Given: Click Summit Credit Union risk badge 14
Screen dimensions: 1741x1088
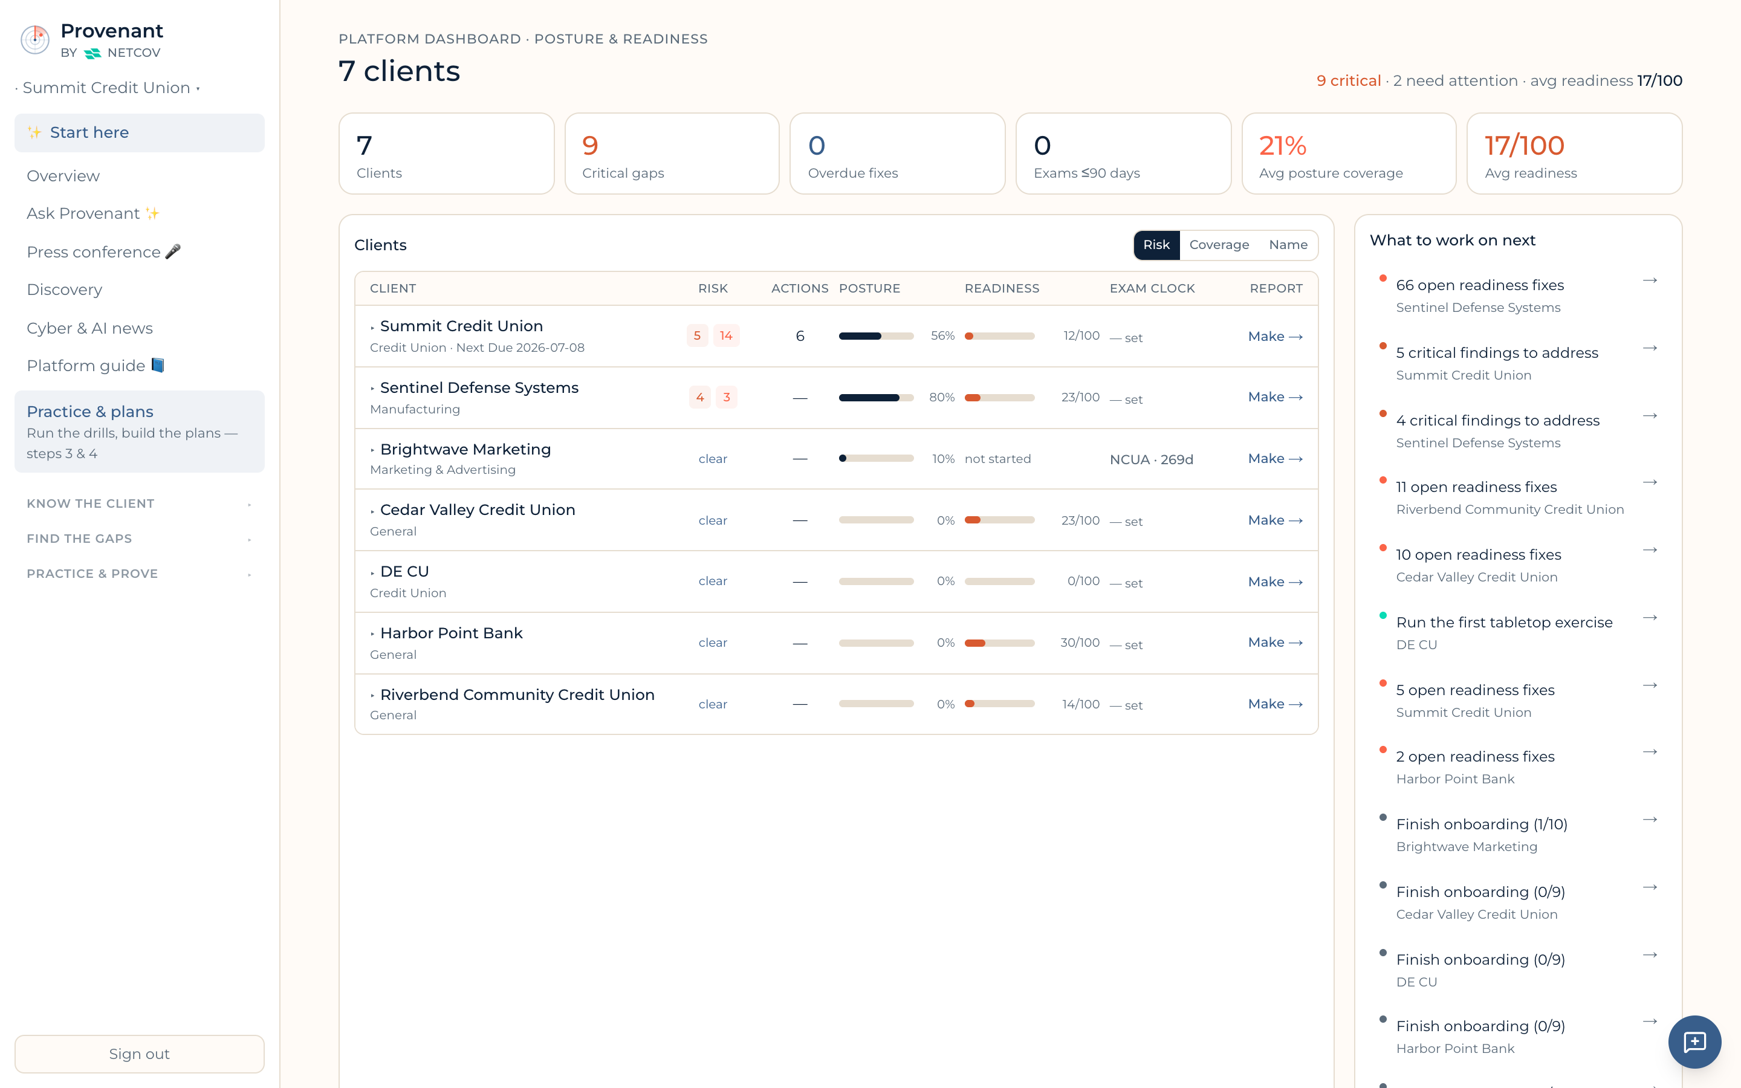Looking at the screenshot, I should pyautogui.click(x=726, y=335).
